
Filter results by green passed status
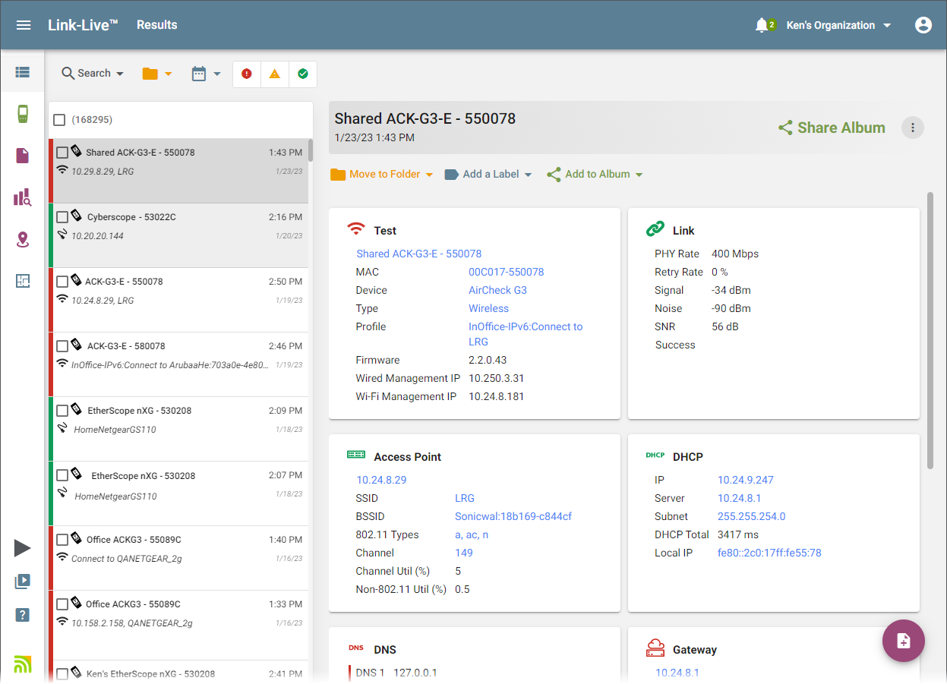(303, 74)
